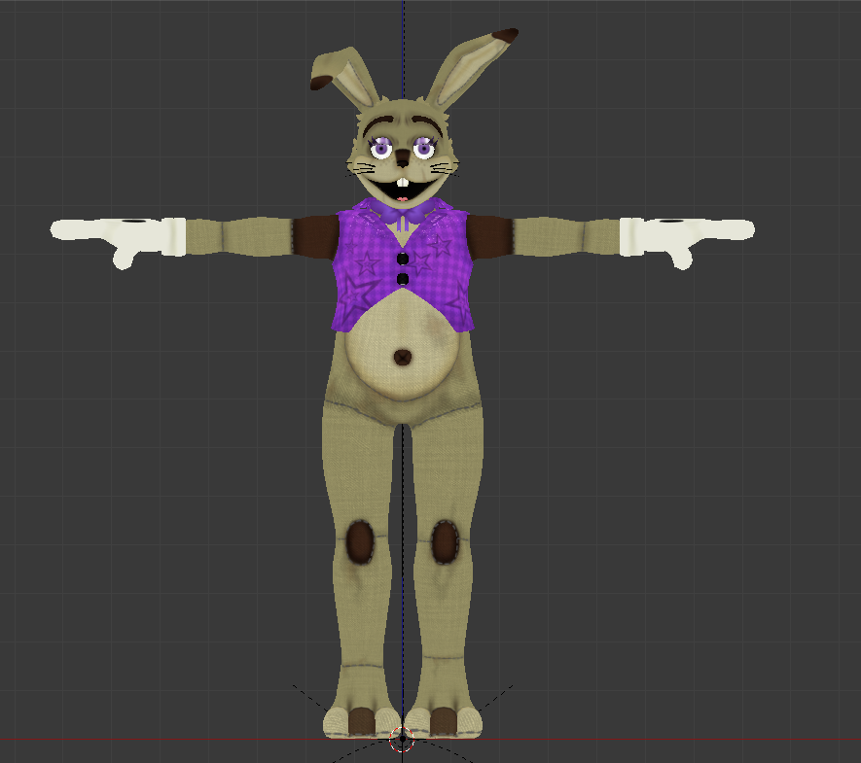The width and height of the screenshot is (861, 763).
Task: Click the rabbit's bent floppy ear
Action: 343,77
